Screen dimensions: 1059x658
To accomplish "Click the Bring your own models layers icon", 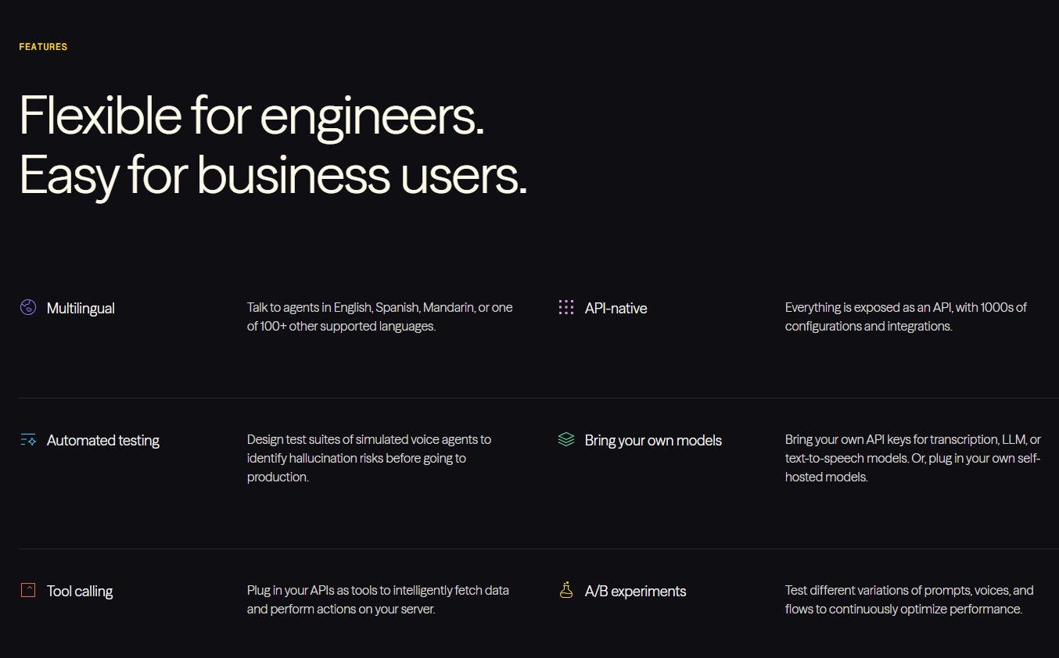I will point(566,440).
